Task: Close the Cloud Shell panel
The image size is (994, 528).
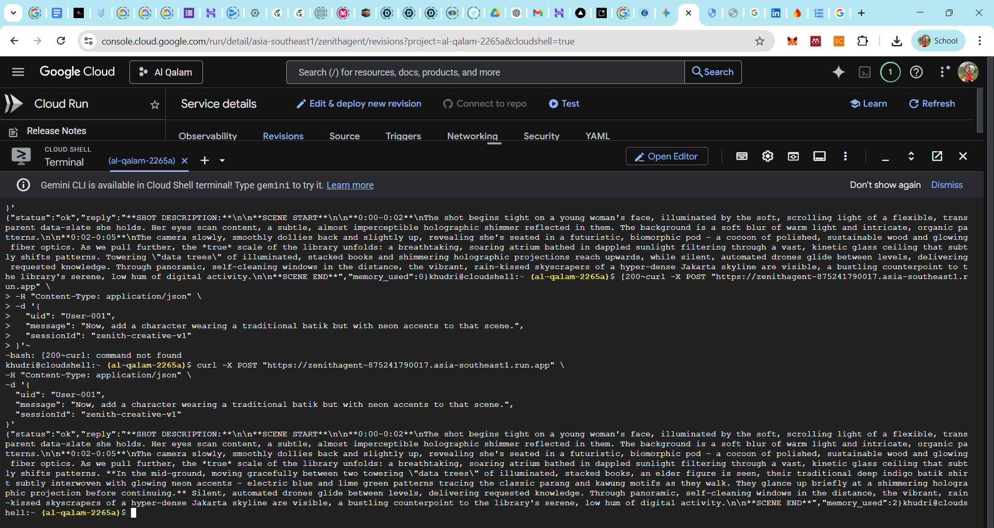Action: [963, 156]
